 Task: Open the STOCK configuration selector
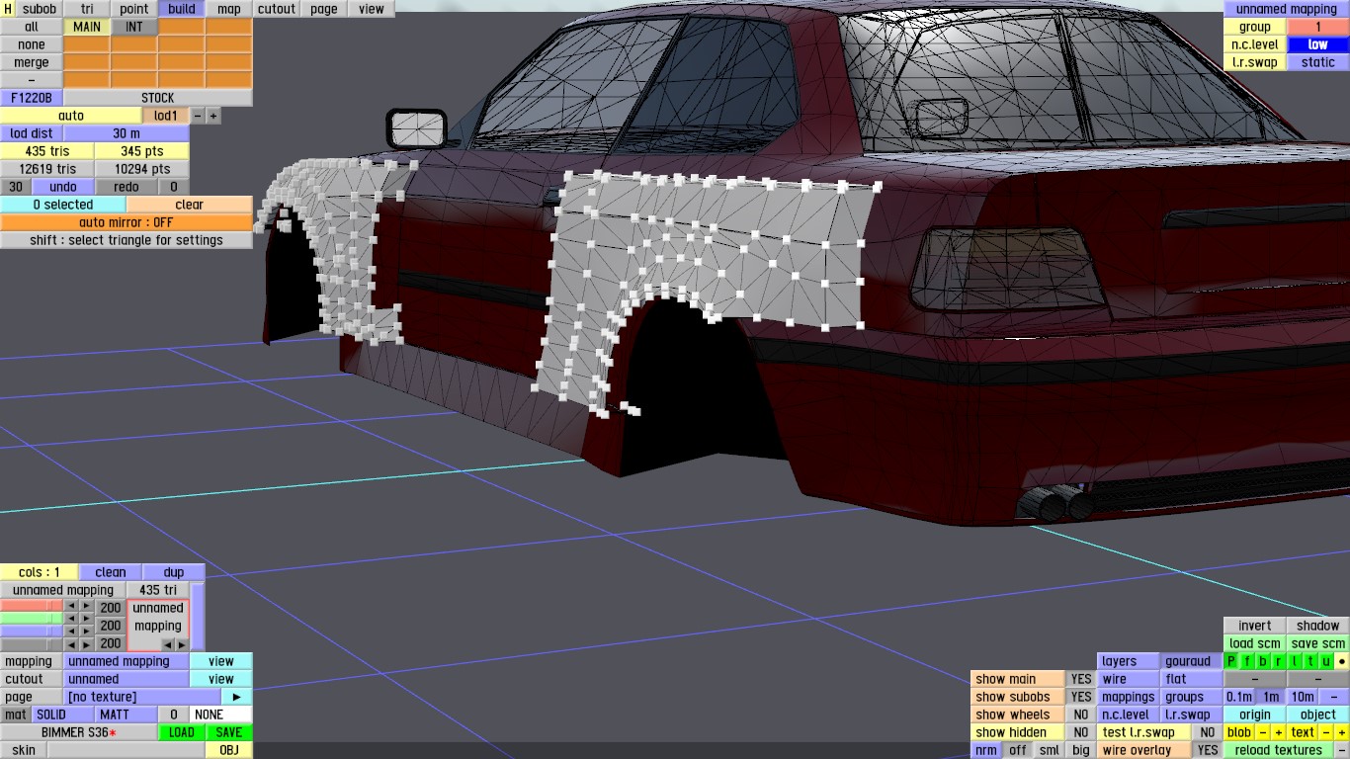click(x=158, y=98)
